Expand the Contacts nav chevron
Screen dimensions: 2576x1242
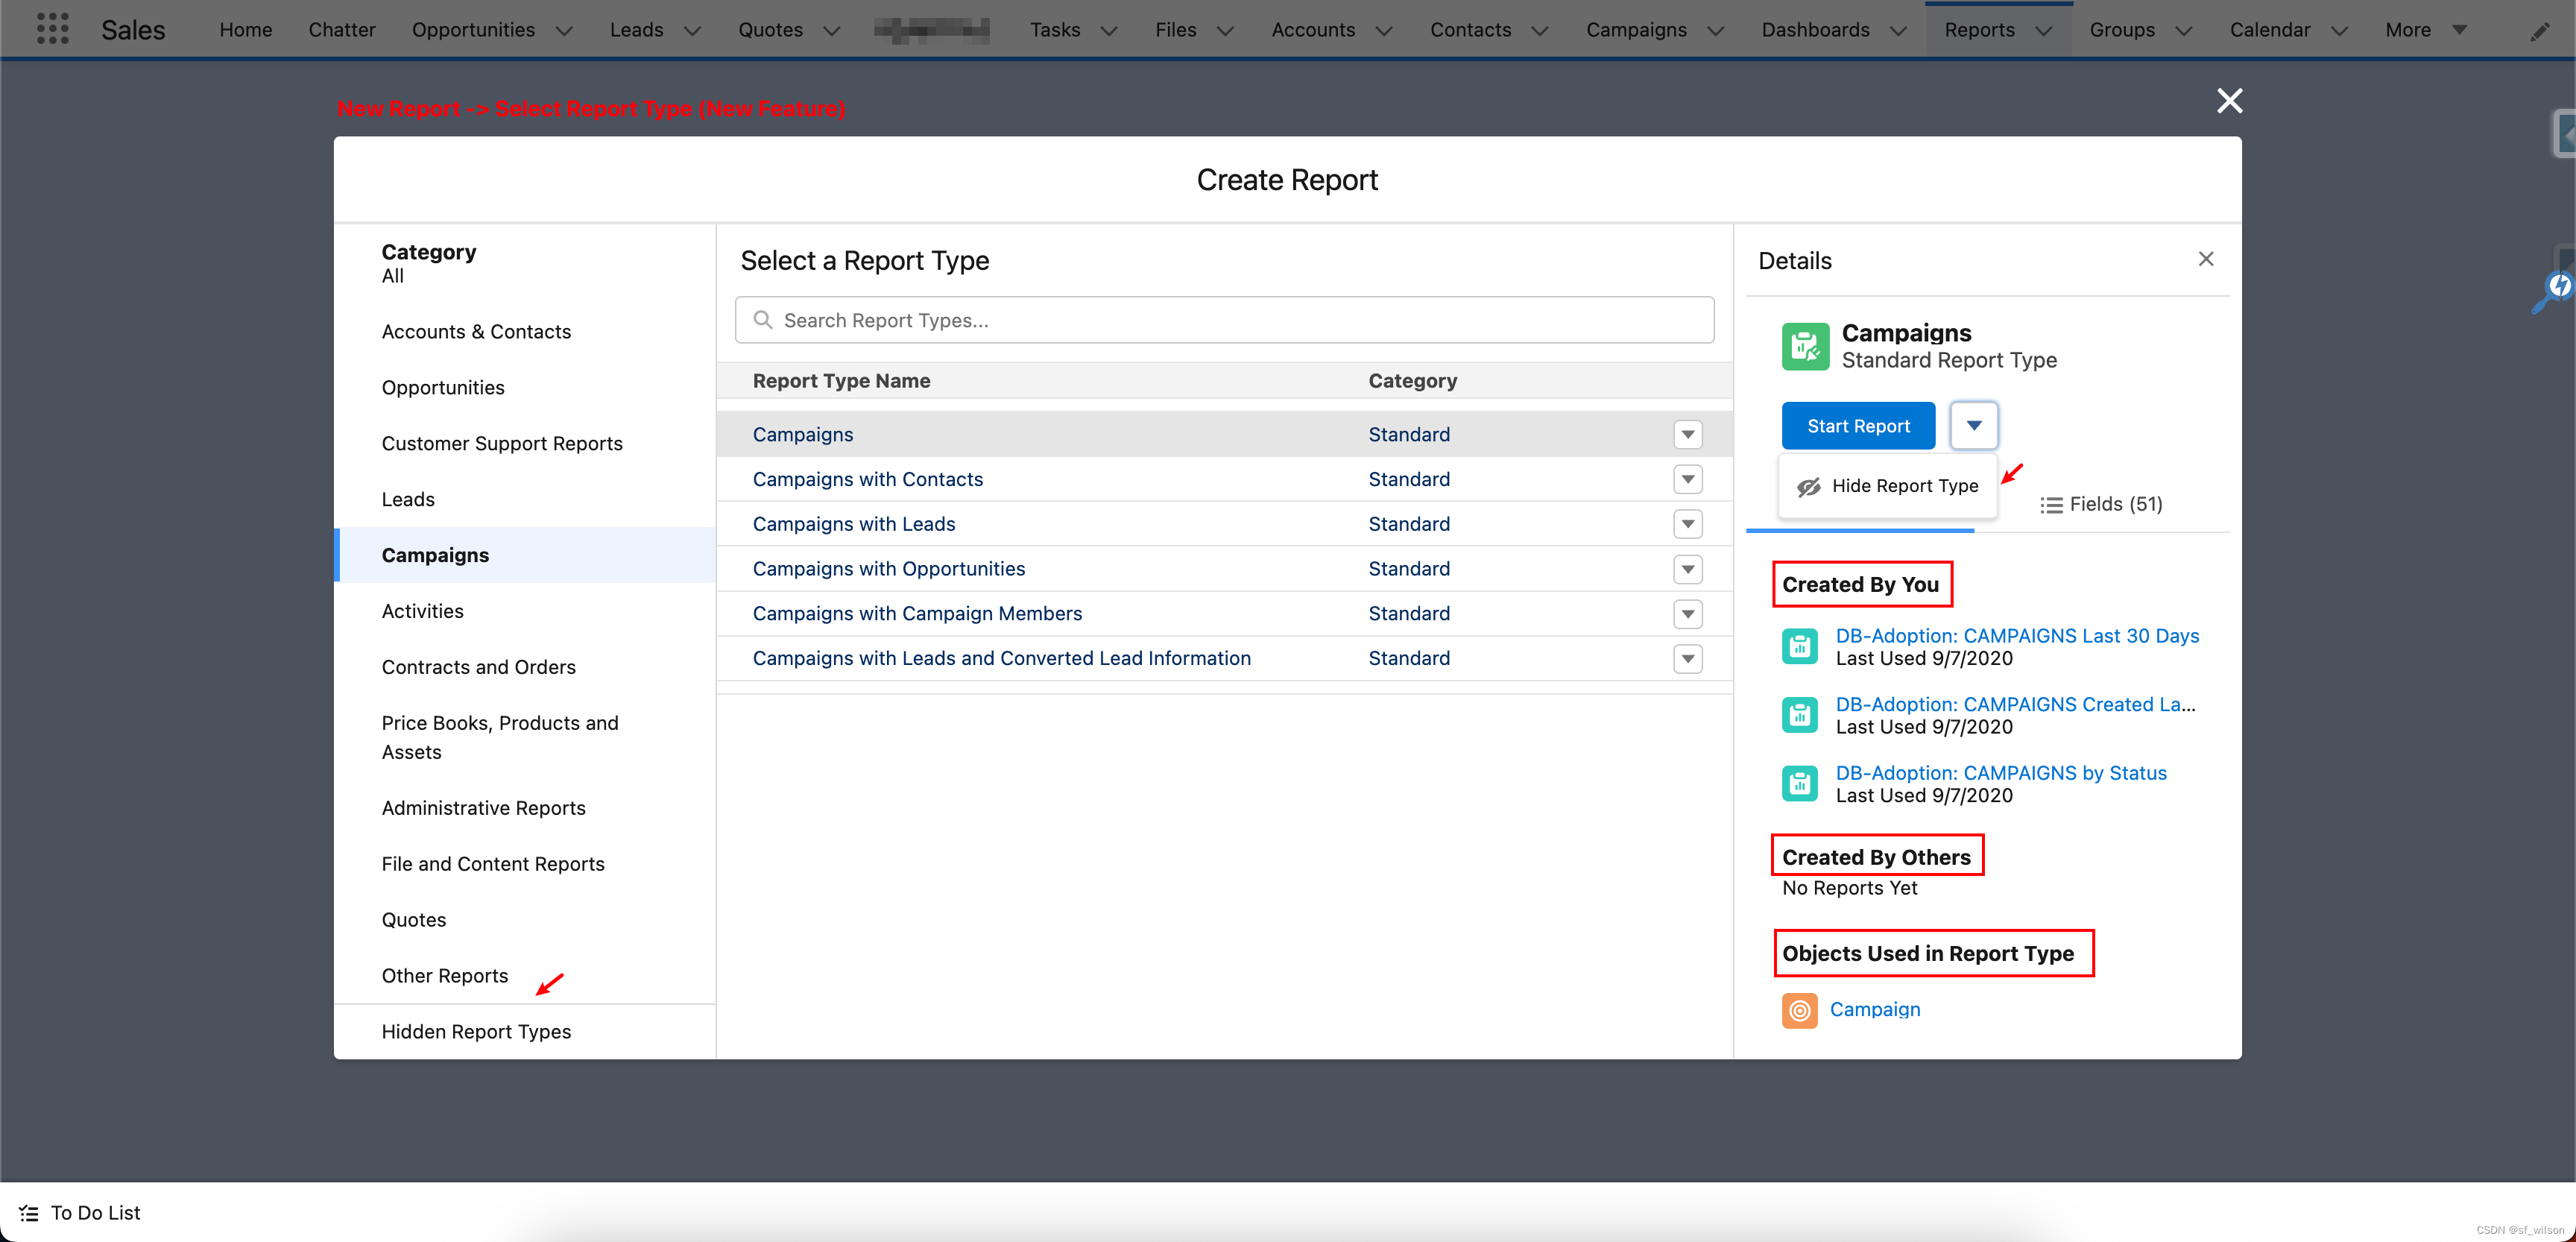tap(1539, 31)
